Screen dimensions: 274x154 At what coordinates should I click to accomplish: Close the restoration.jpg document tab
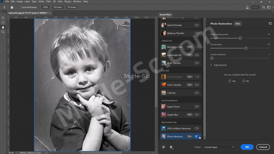[50, 13]
